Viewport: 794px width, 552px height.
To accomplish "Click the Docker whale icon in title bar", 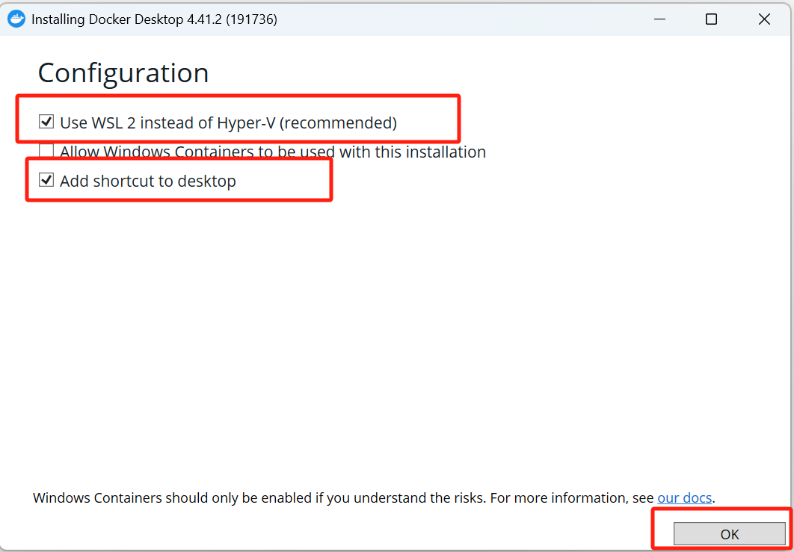I will tap(16, 19).
